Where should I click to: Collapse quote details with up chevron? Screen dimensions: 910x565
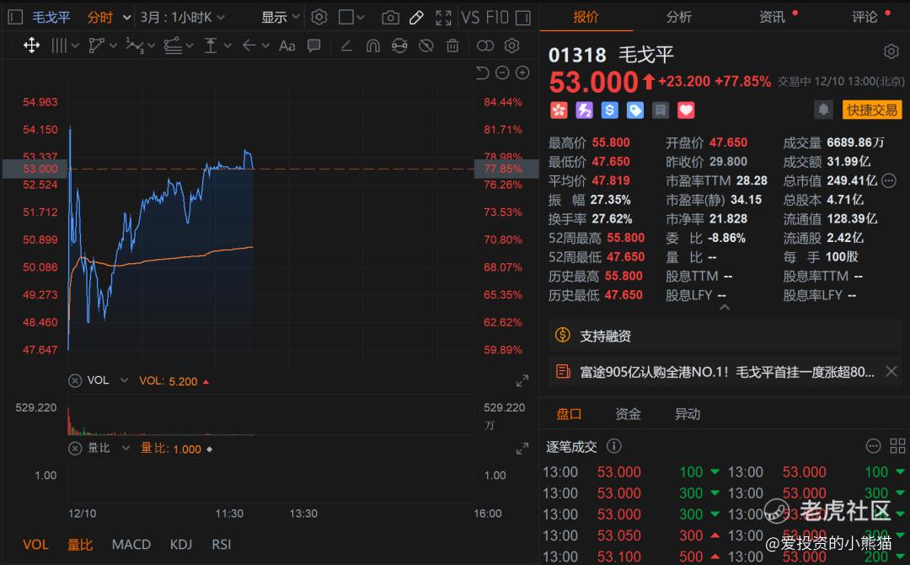tap(725, 308)
